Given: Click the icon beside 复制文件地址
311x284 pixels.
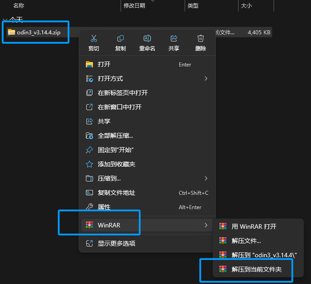Looking at the screenshot, I should (x=89, y=193).
